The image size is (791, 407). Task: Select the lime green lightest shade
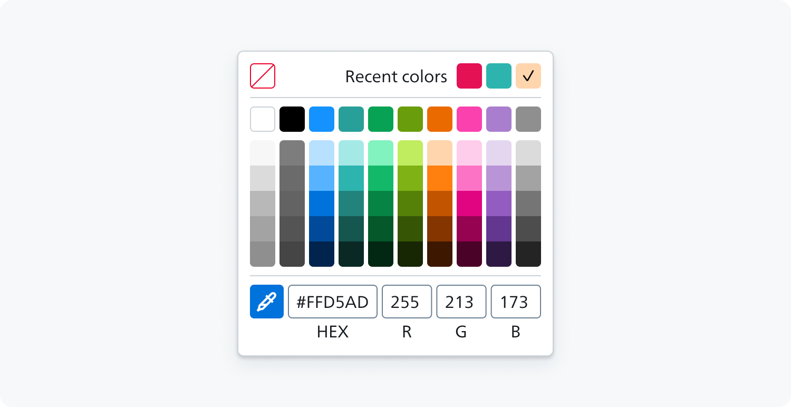tap(410, 153)
